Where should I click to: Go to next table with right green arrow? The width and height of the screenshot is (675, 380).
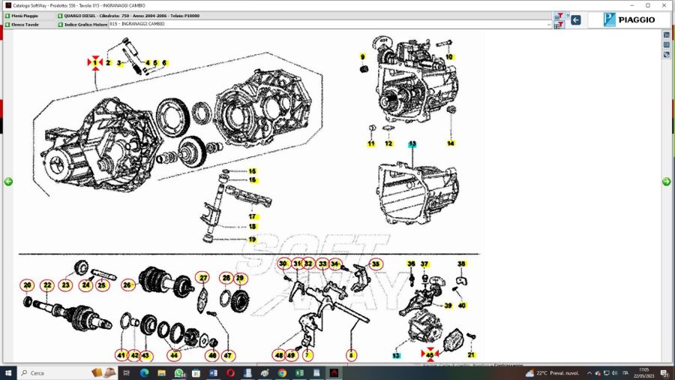click(x=666, y=182)
